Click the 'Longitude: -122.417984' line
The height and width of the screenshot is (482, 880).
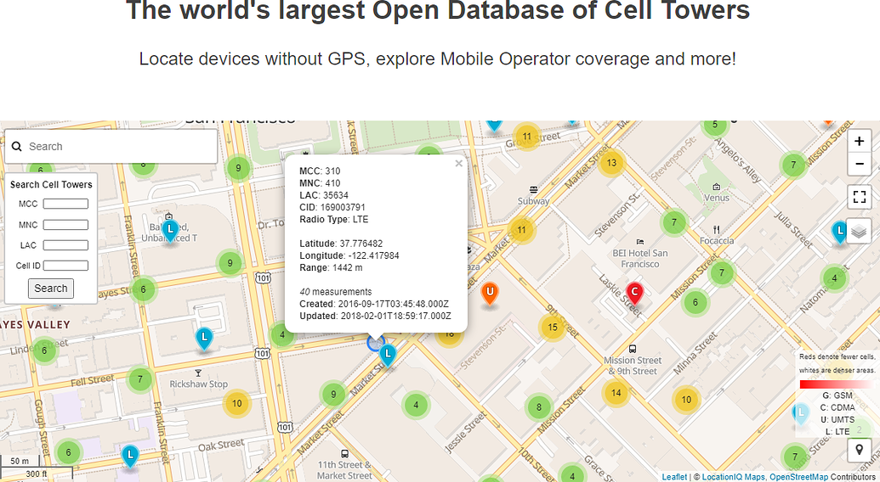tap(349, 255)
